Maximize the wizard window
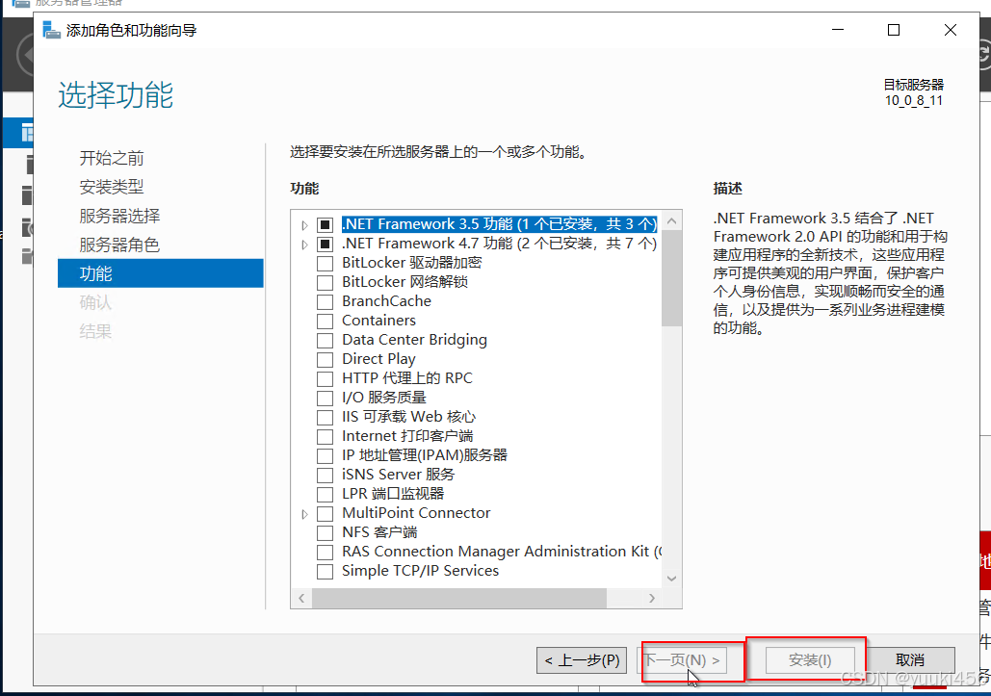Viewport: 991px width, 696px height. coord(894,30)
